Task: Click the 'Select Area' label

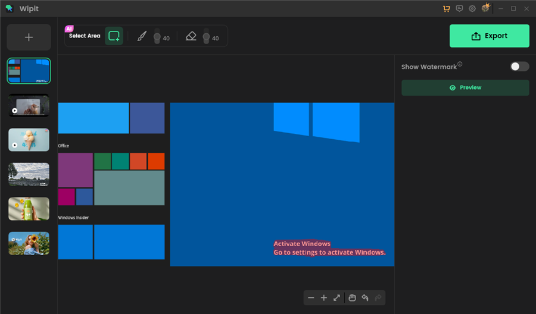Action: (x=85, y=36)
